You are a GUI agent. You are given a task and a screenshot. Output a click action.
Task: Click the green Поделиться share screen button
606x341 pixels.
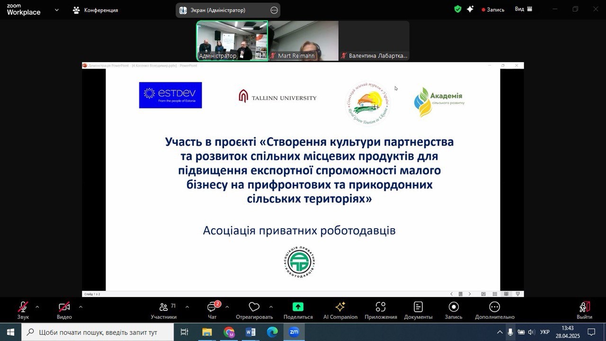[298, 310]
